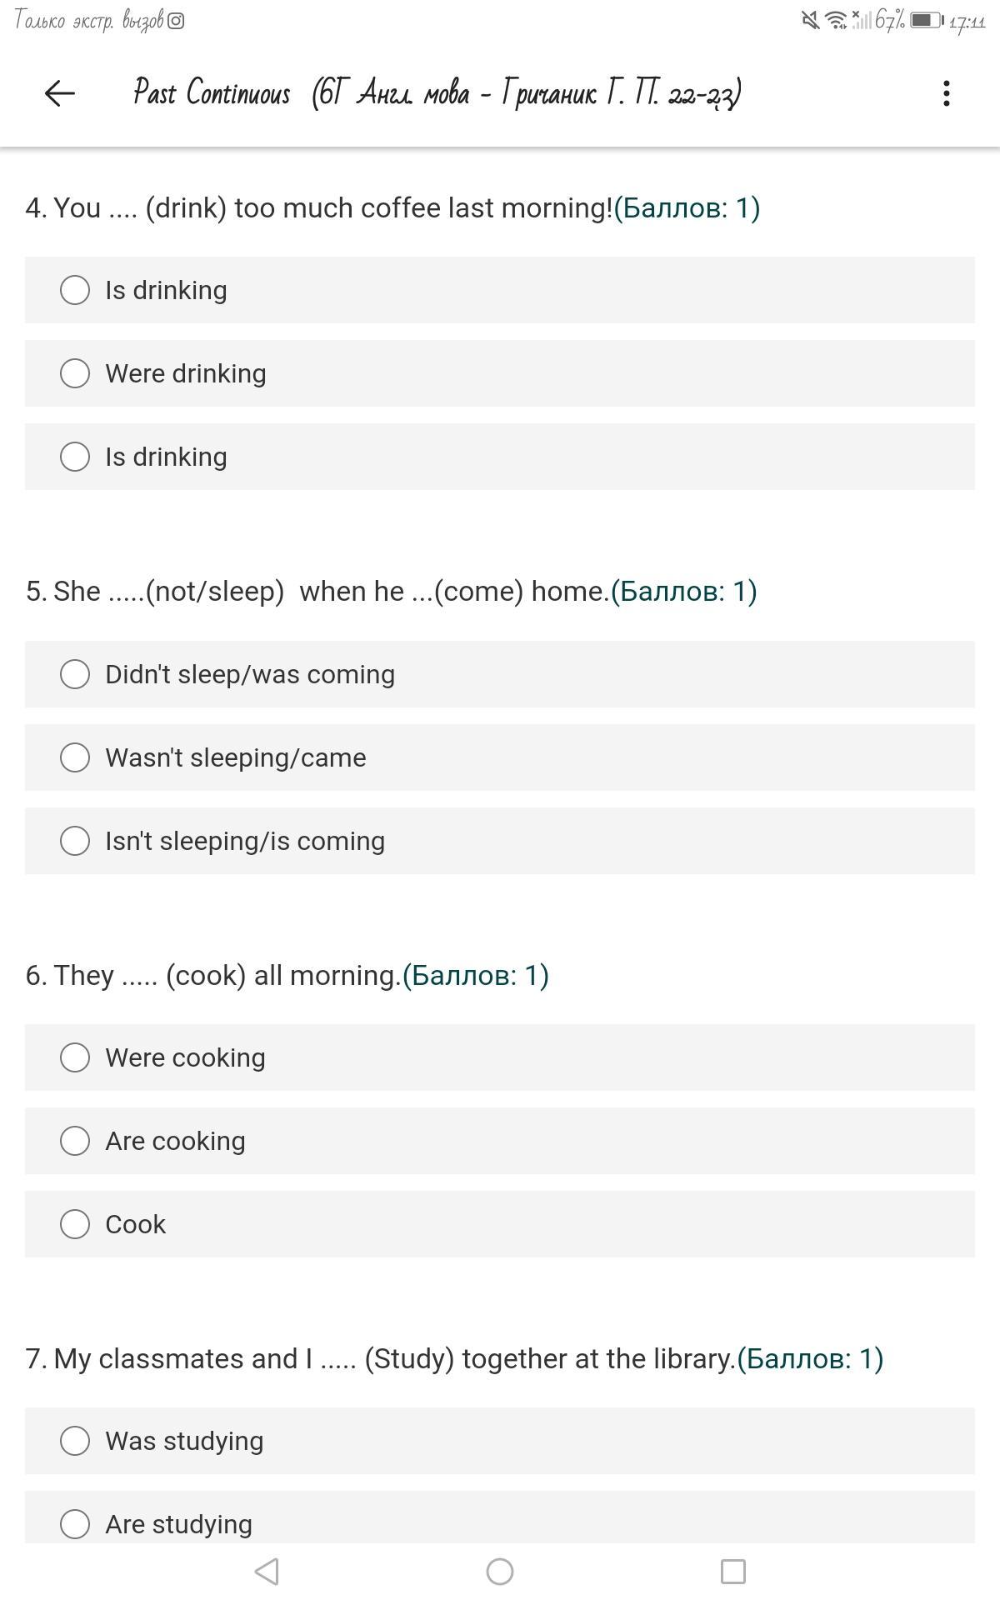Tap the muted sound status icon
This screenshot has width=1000, height=1600.
tap(810, 20)
